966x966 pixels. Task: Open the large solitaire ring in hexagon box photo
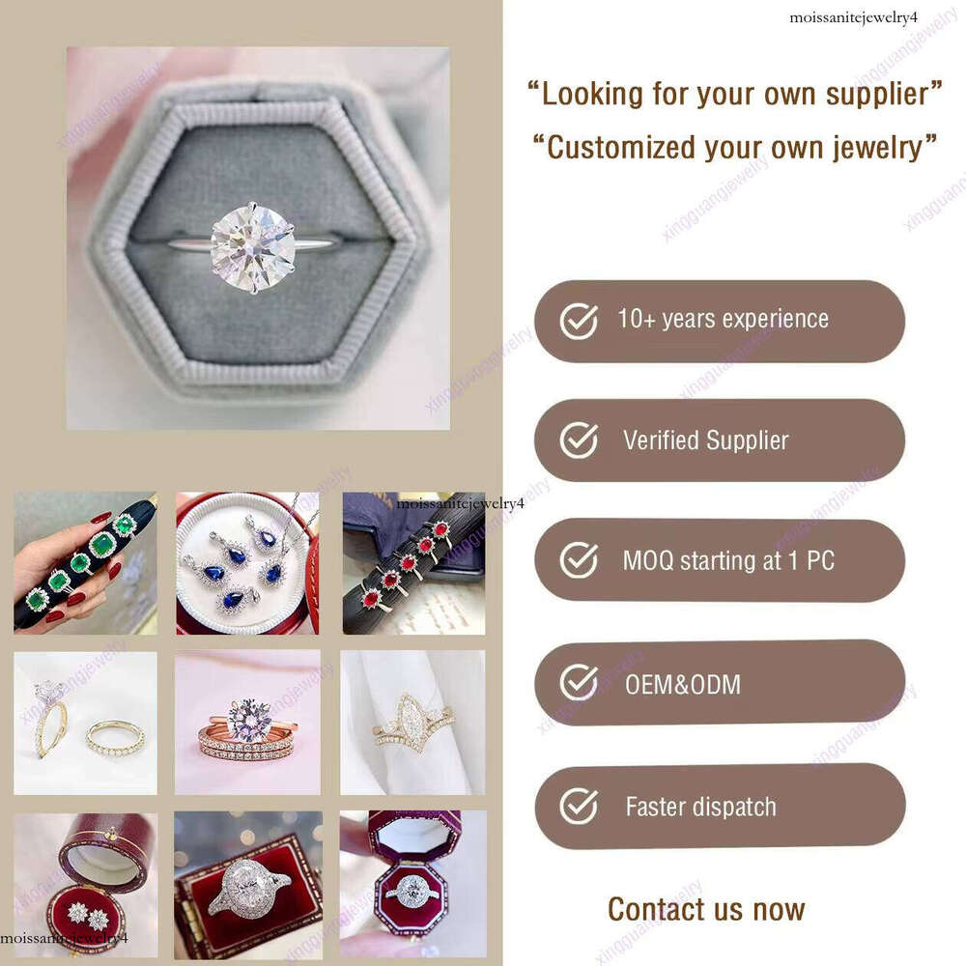point(258,238)
